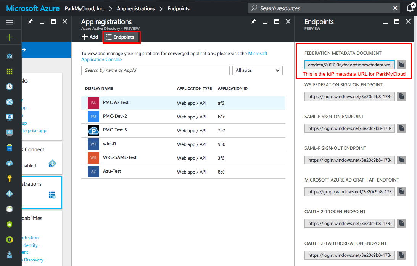Copy the SAML-P Sign-On Endpoint URL
417x266 pixels.
click(x=401, y=128)
